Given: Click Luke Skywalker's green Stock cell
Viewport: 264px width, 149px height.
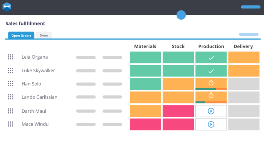Looking at the screenshot, I should 178,71.
